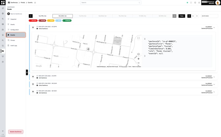Viewport: 221px width, 137px height.
Task: Go to previous week arrow
Action: pyautogui.click(x=31, y=16)
